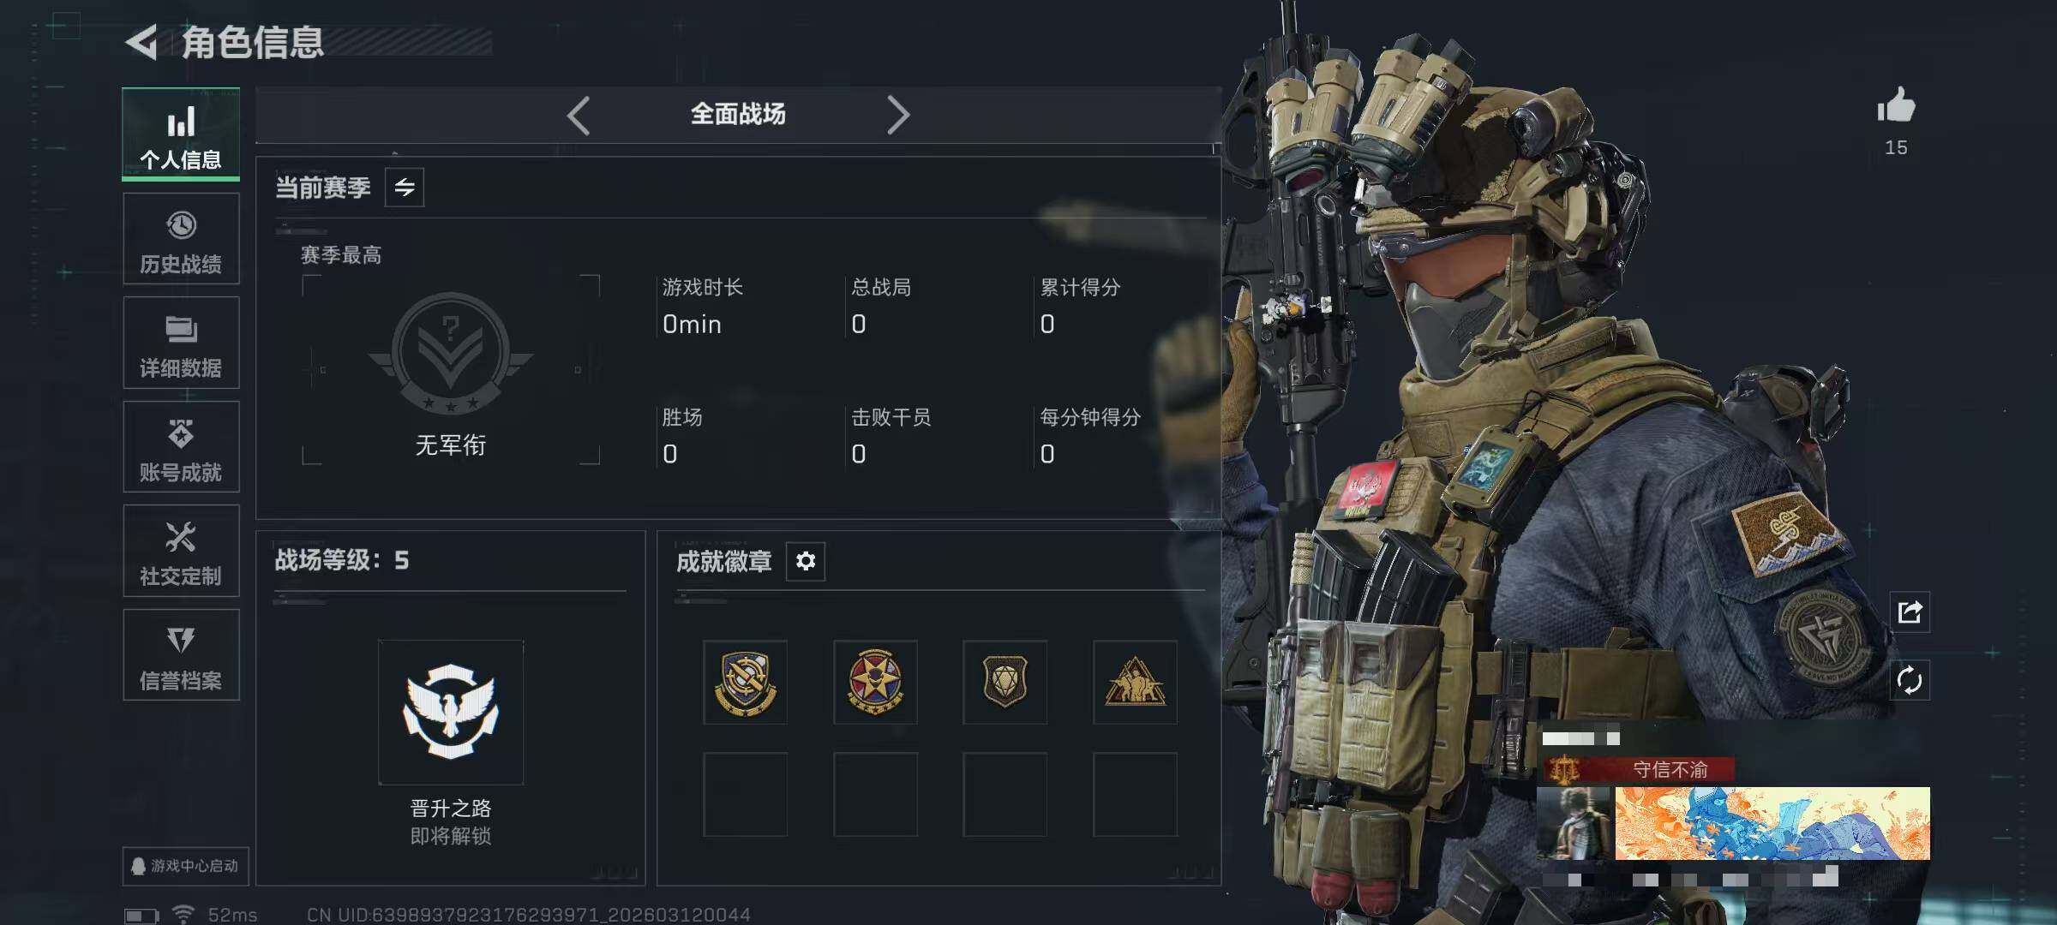Click the refresh rotate icon
The image size is (2057, 925).
1910,681
